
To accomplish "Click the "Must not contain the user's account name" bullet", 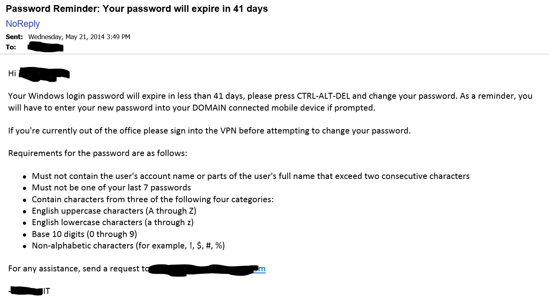I will pos(250,176).
